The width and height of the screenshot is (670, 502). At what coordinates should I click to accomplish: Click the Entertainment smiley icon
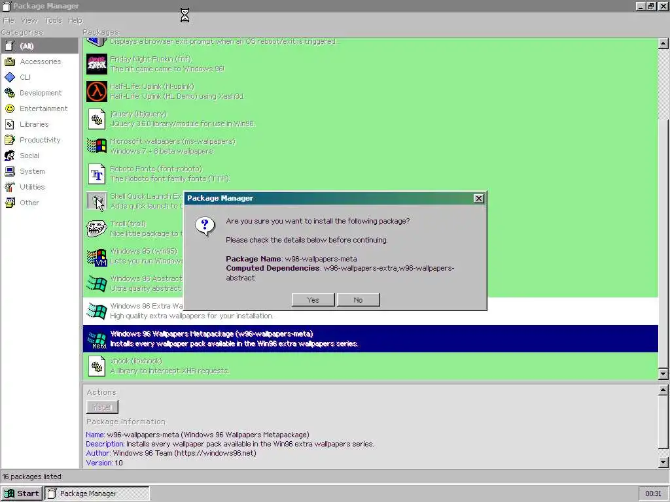coord(10,109)
